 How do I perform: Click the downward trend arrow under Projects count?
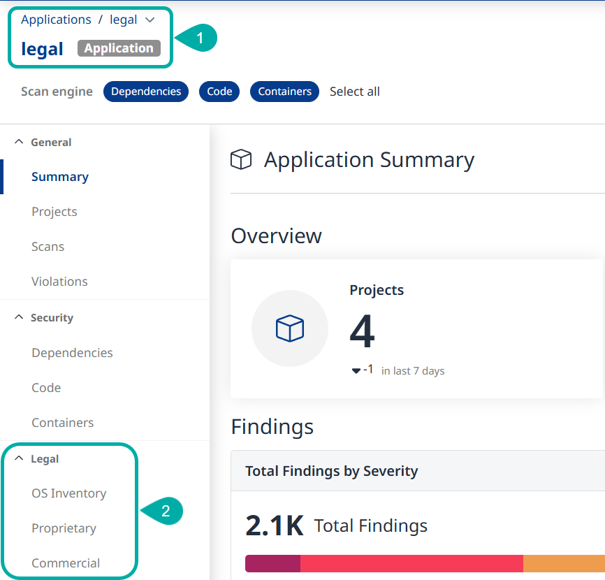[x=356, y=371]
